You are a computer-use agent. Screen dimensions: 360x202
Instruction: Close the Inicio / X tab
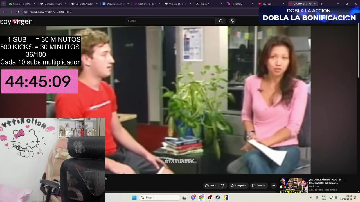pyautogui.click(x=221, y=4)
